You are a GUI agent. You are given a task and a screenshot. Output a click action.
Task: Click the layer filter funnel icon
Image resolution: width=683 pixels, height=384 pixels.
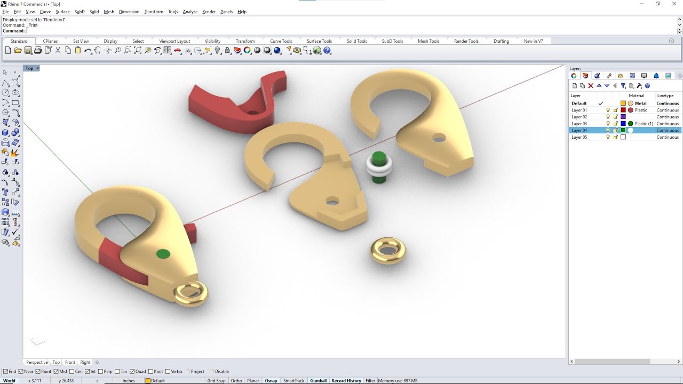click(x=623, y=86)
